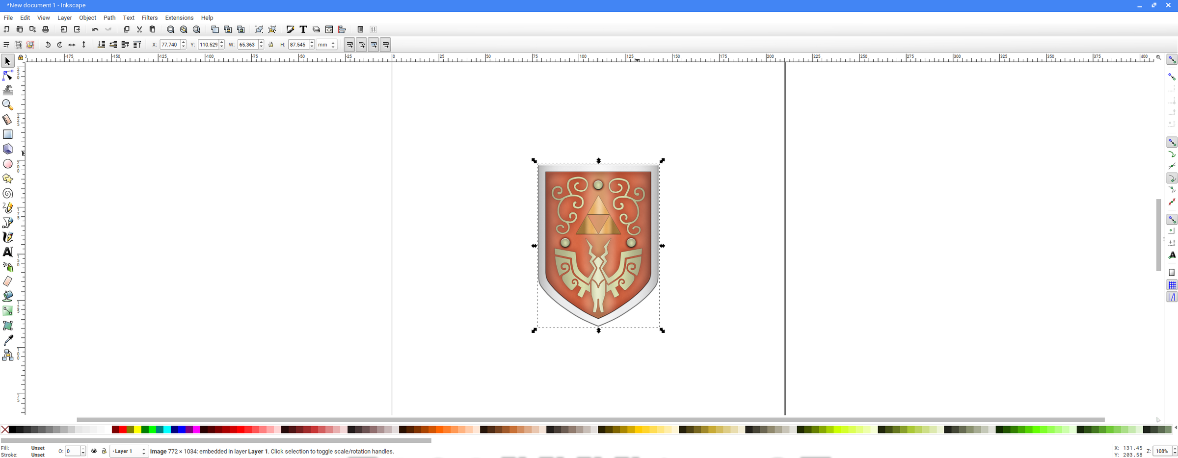Select the Text tool in toolbox
Screen dimensions: 1178x458
[x=8, y=252]
